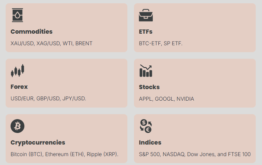262x165 pixels.
Task: Click the dollar-euro exchange Indices icon
Action: coord(146,126)
